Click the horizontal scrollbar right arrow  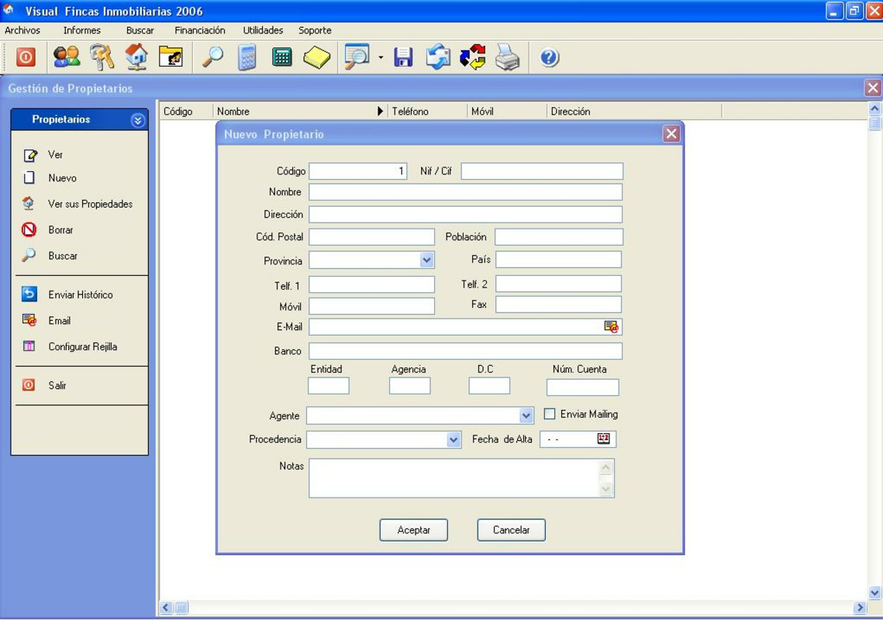(x=859, y=608)
